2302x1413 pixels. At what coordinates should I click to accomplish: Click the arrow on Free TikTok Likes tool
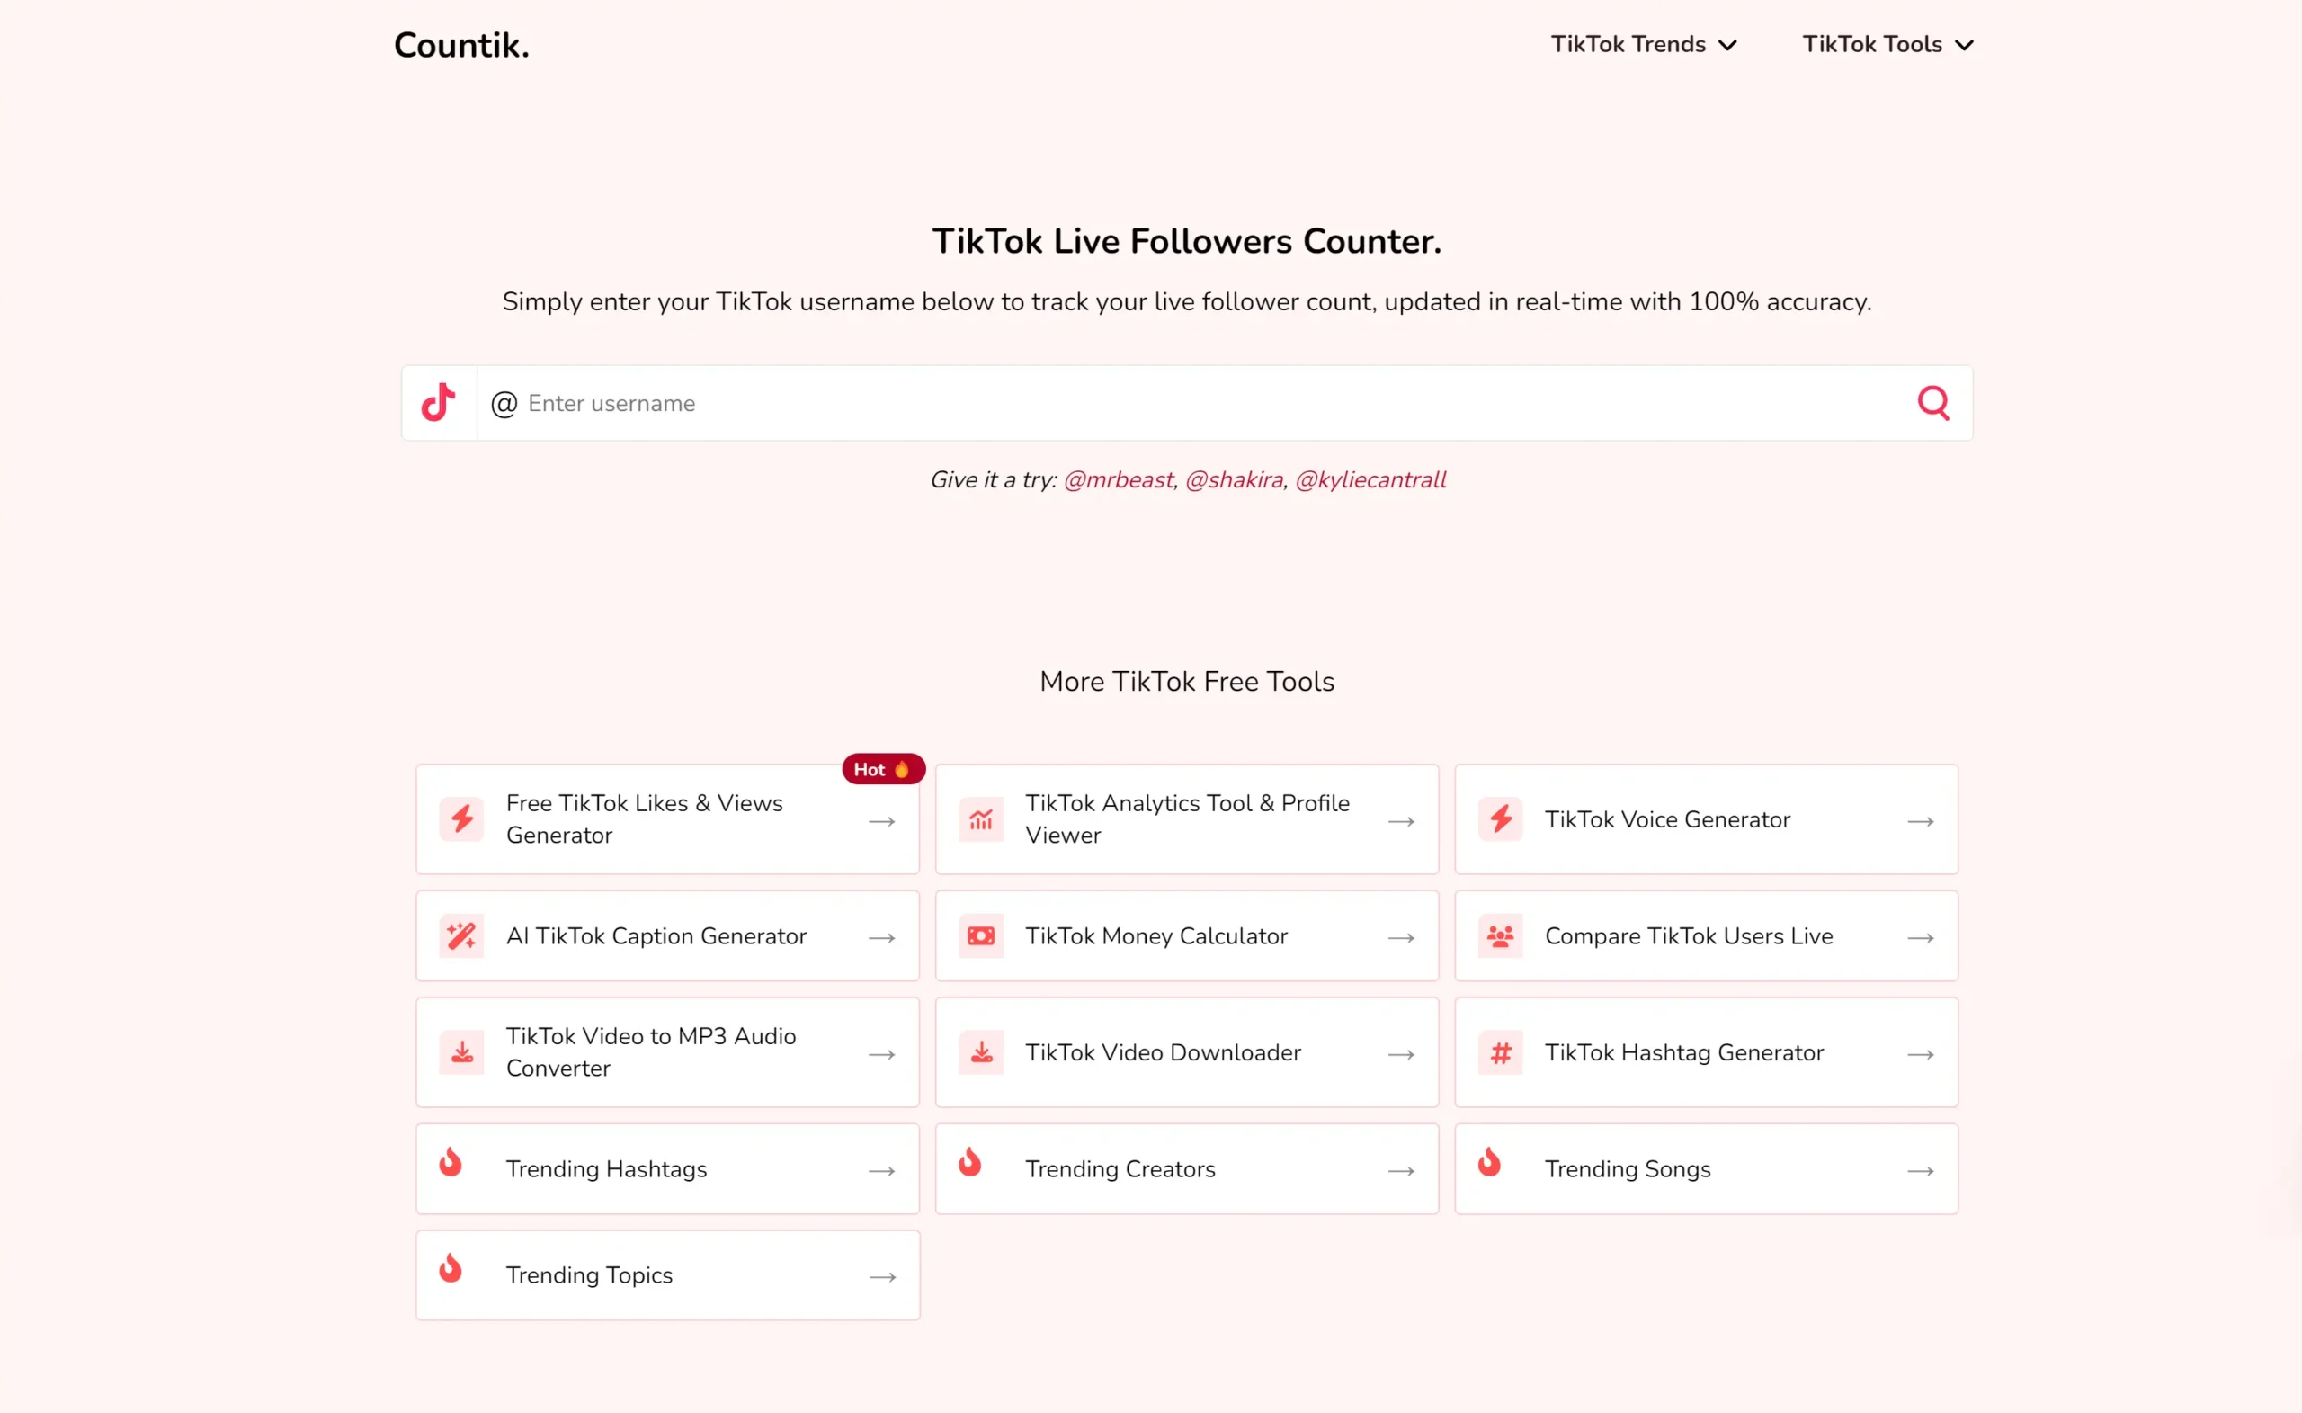881,819
